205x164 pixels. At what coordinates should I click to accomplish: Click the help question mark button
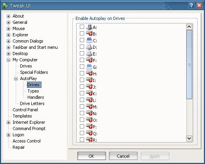pyautogui.click(x=192, y=5)
